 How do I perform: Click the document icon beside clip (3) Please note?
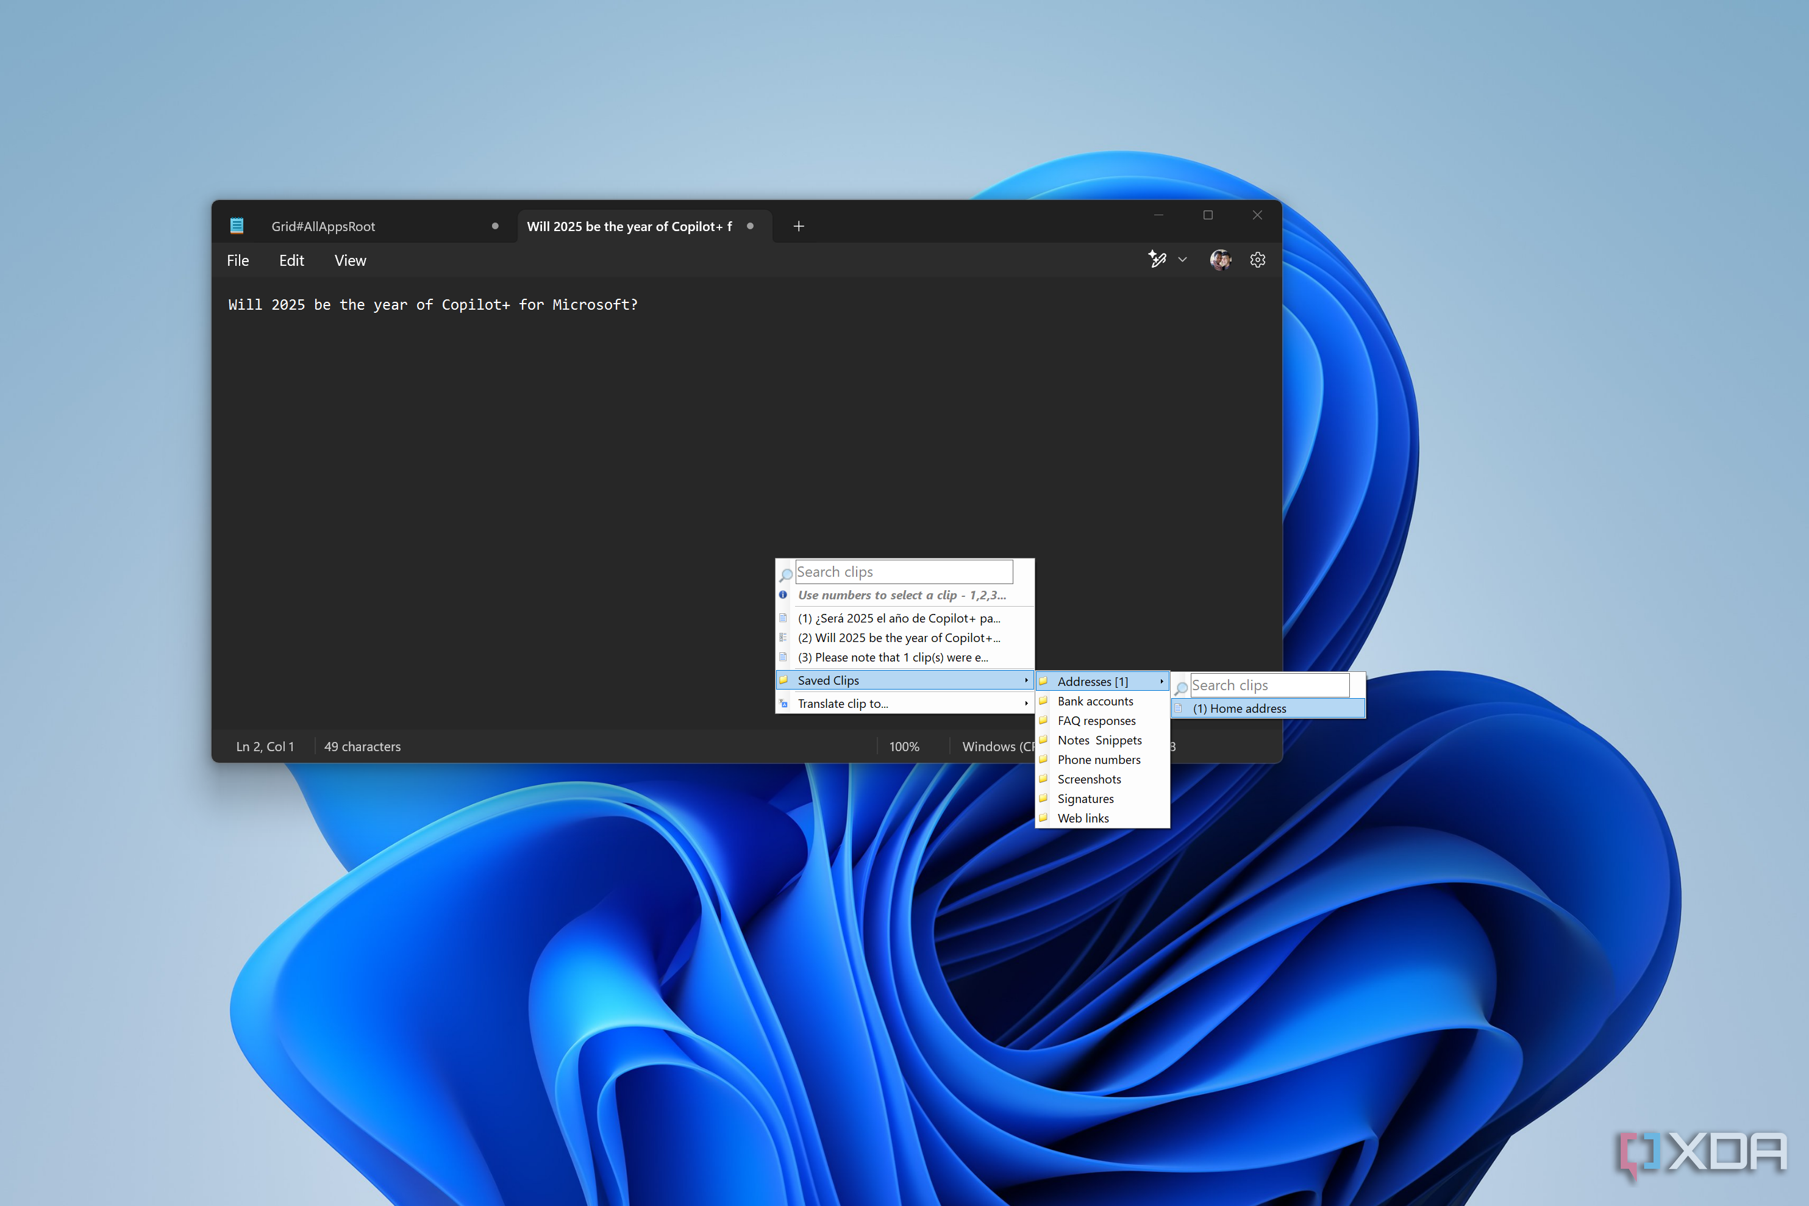[x=783, y=657]
